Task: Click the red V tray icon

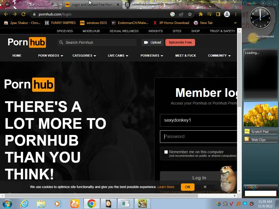Action: [x=231, y=204]
